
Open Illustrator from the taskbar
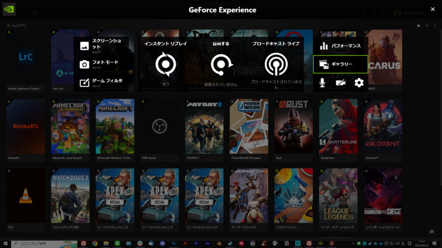click(x=185, y=244)
